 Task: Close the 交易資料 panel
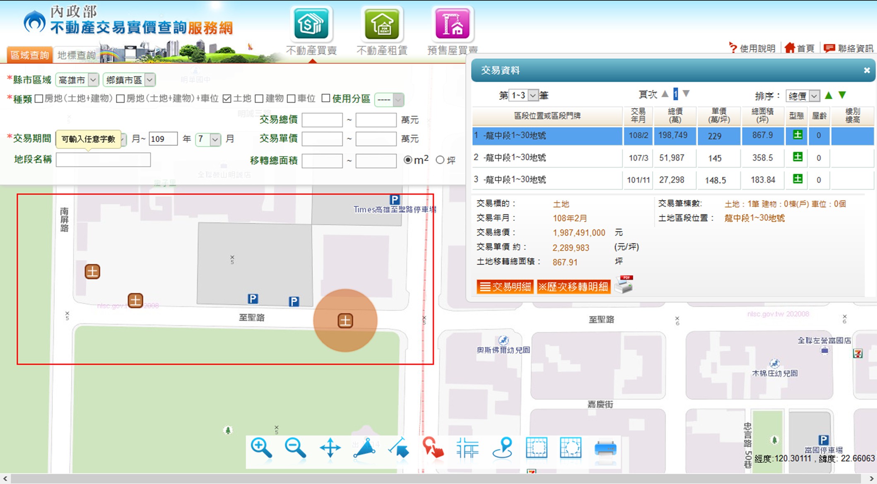point(867,70)
